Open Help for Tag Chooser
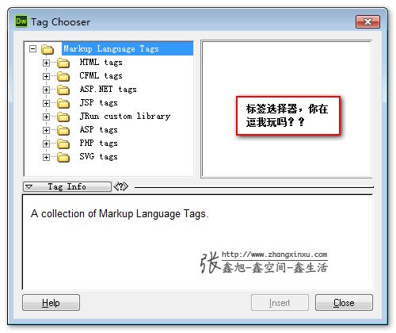 pos(51,303)
